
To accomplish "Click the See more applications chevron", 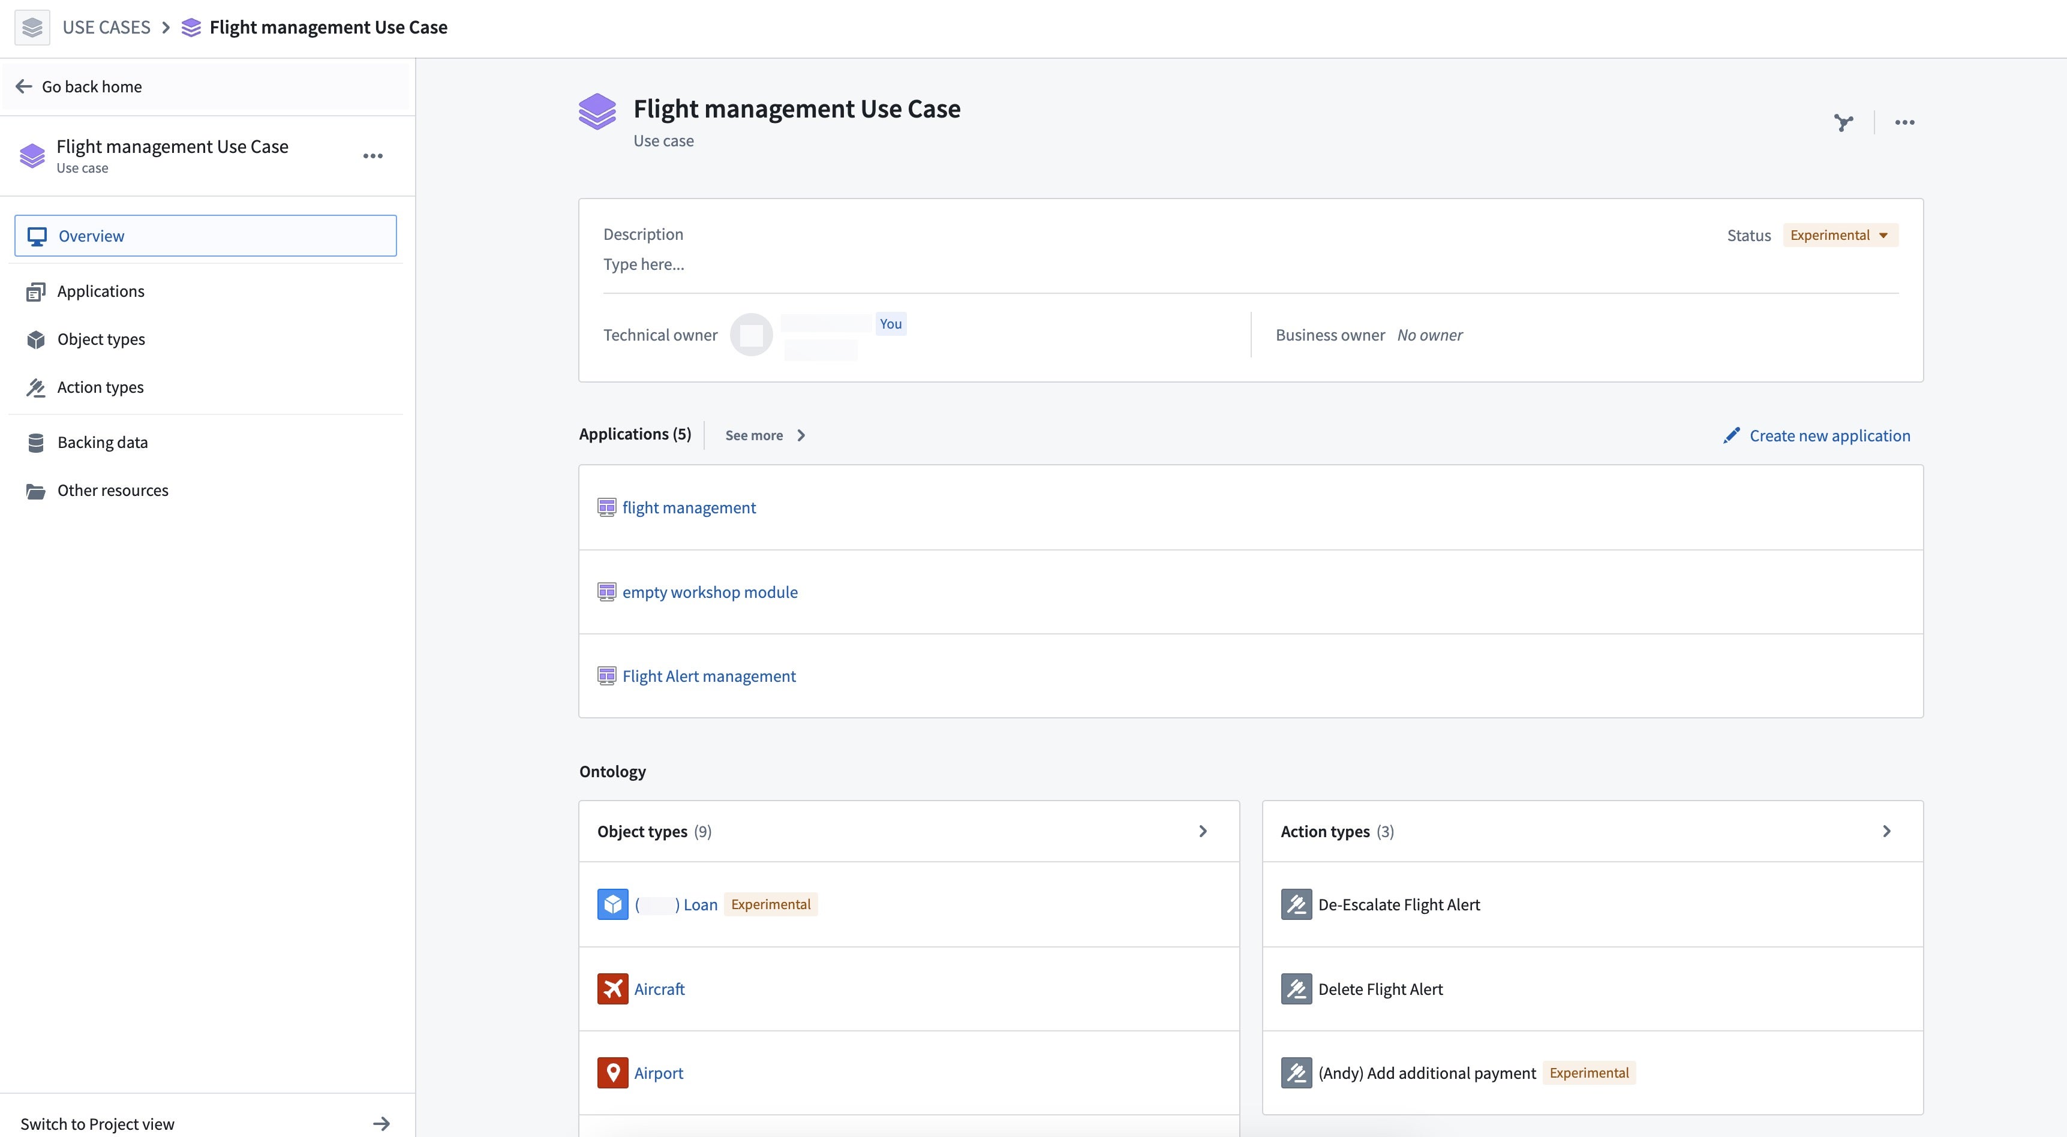I will pos(801,435).
